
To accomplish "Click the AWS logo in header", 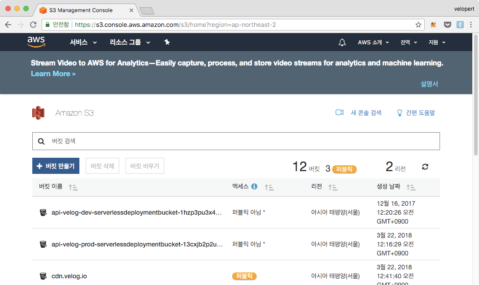I will (36, 42).
